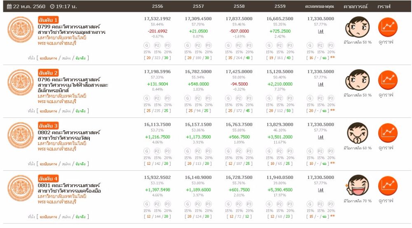Click the small bar chart icon in rank 4 row
Screen dimensions: 412x228
tap(321, 190)
